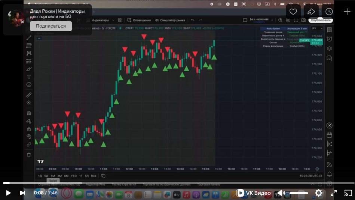
Task: Share the video via arrow icon
Action: pos(311,12)
